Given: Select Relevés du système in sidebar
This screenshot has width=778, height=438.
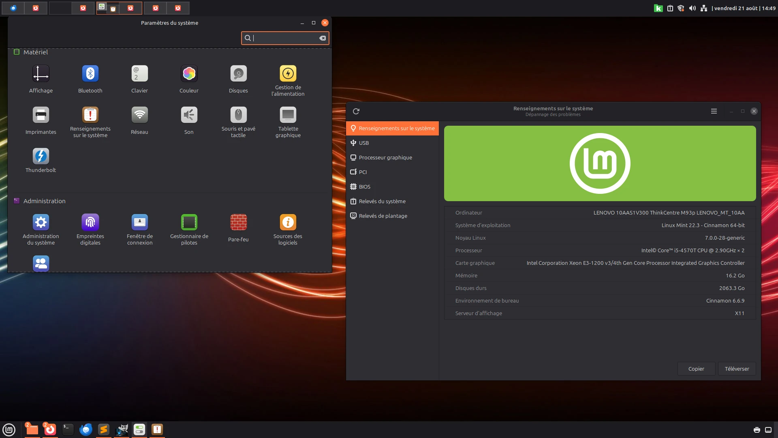Looking at the screenshot, I should [x=392, y=201].
